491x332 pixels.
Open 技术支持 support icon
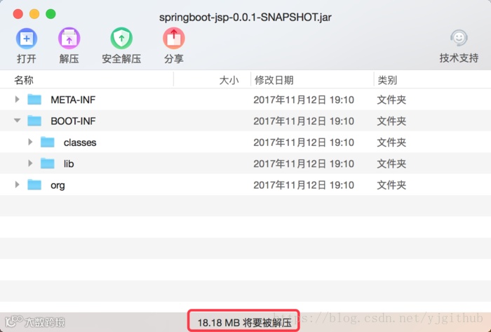(459, 38)
